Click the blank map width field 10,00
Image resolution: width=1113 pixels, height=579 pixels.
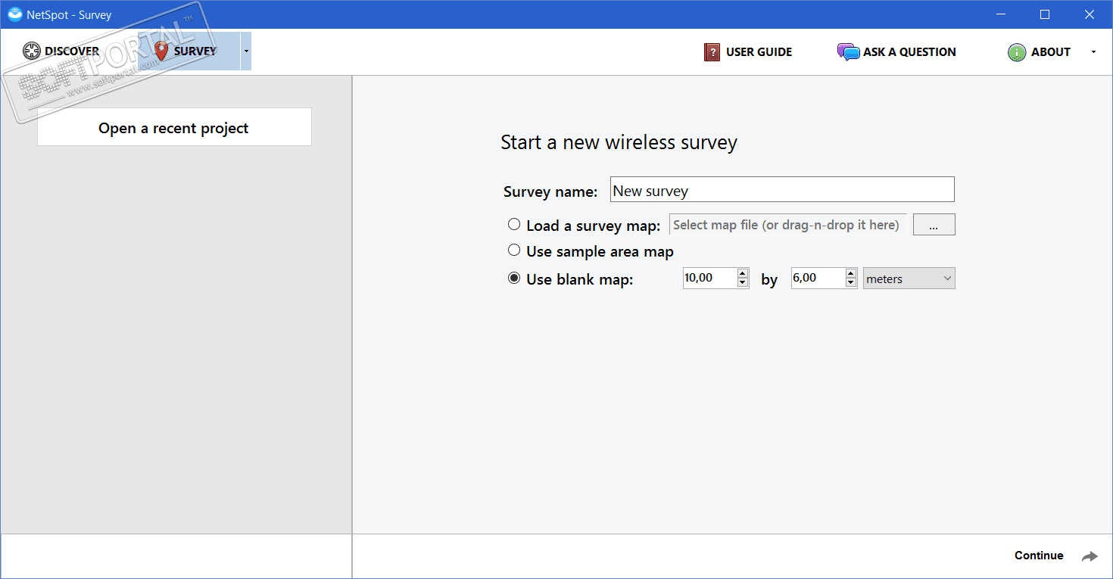[x=710, y=279]
